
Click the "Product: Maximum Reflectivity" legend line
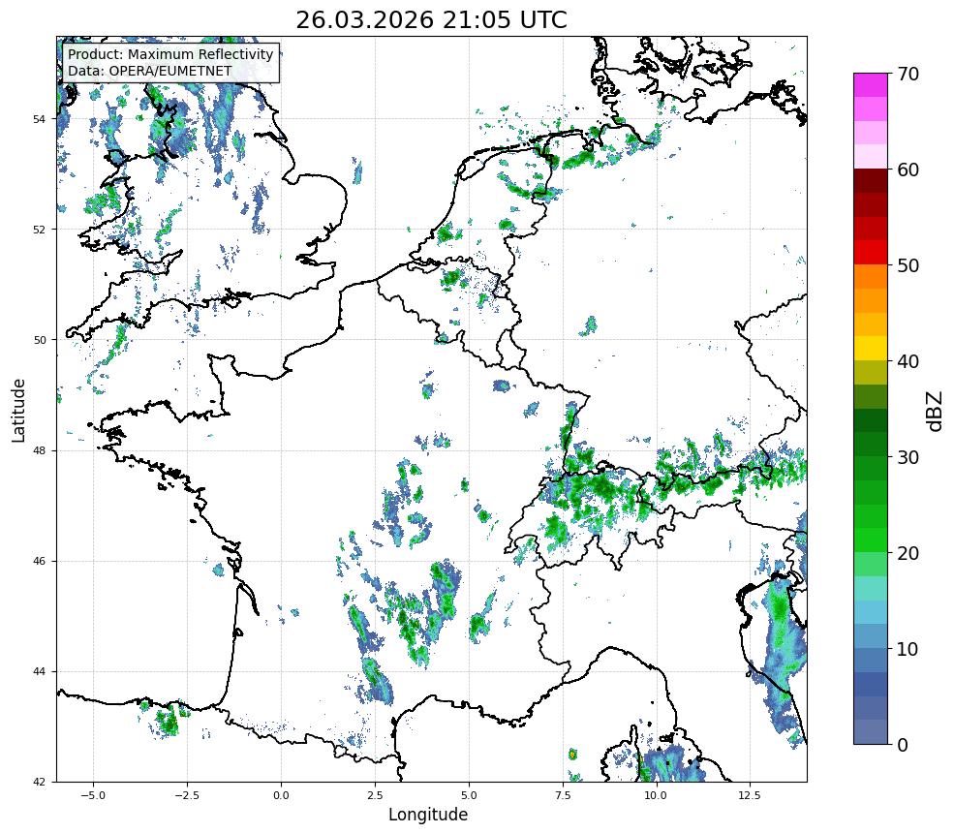point(170,54)
